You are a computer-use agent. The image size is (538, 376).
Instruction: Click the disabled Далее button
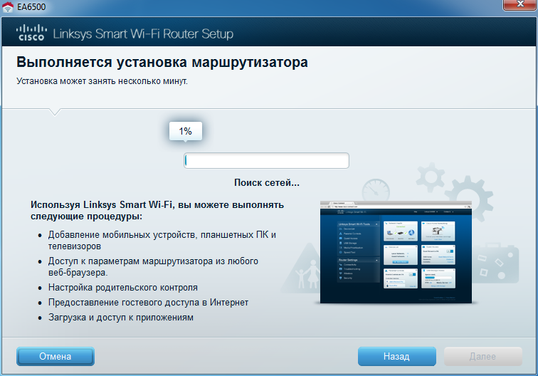[482, 357]
